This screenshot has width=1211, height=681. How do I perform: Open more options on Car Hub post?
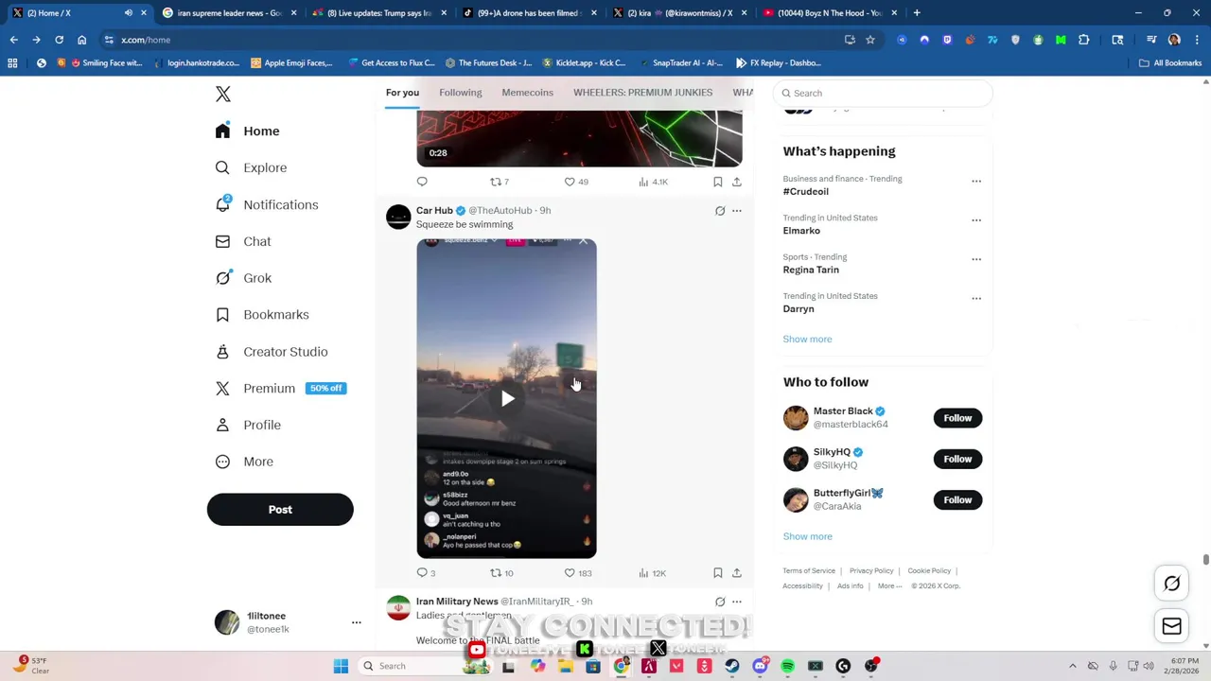coord(737,211)
